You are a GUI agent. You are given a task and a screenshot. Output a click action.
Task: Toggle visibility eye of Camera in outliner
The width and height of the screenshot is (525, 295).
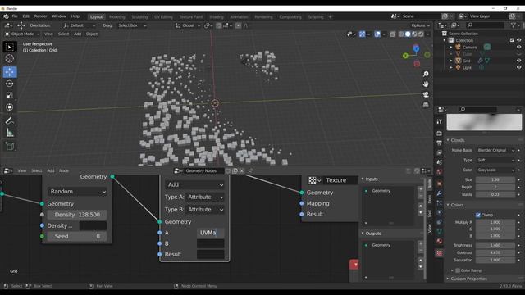[518, 48]
